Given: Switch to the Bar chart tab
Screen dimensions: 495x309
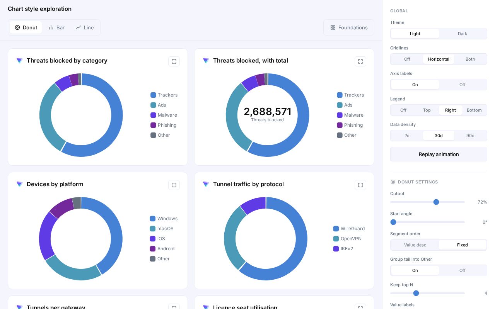Looking at the screenshot, I should [x=56, y=27].
